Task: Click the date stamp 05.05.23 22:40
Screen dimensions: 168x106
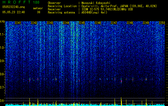Action: click(14, 12)
